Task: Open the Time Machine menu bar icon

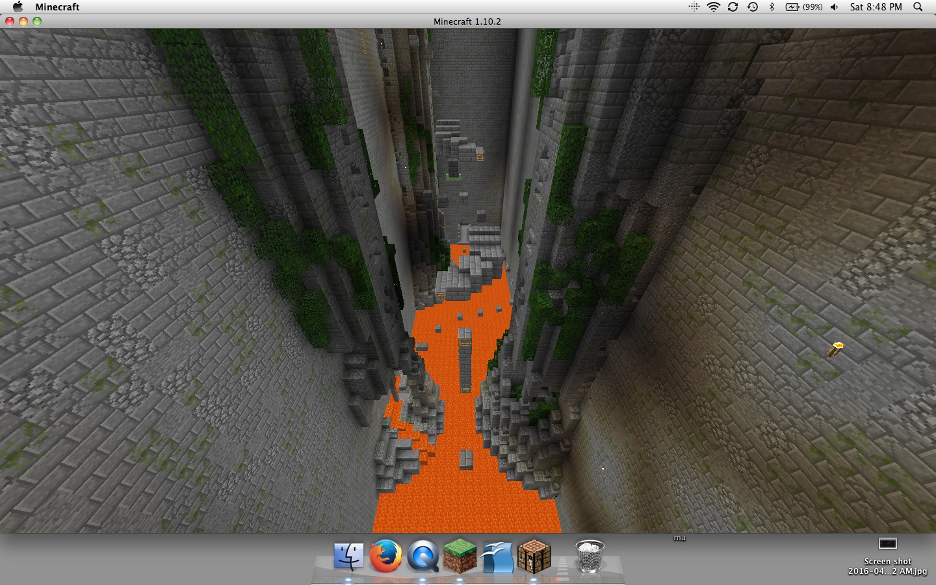Action: (753, 6)
